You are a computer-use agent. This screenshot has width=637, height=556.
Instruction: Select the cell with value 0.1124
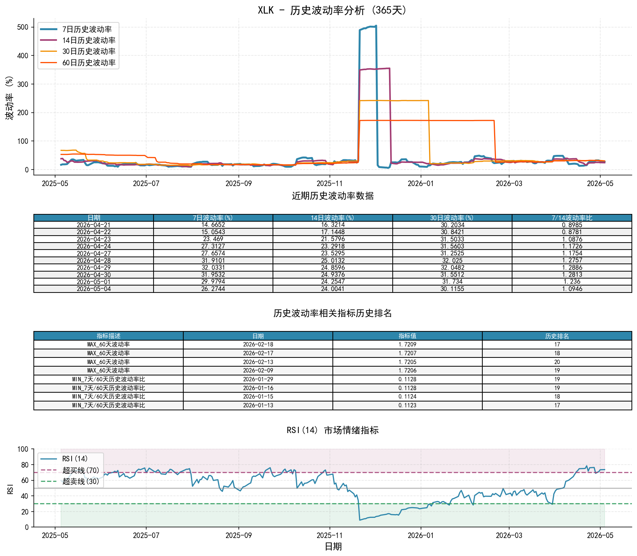407,397
